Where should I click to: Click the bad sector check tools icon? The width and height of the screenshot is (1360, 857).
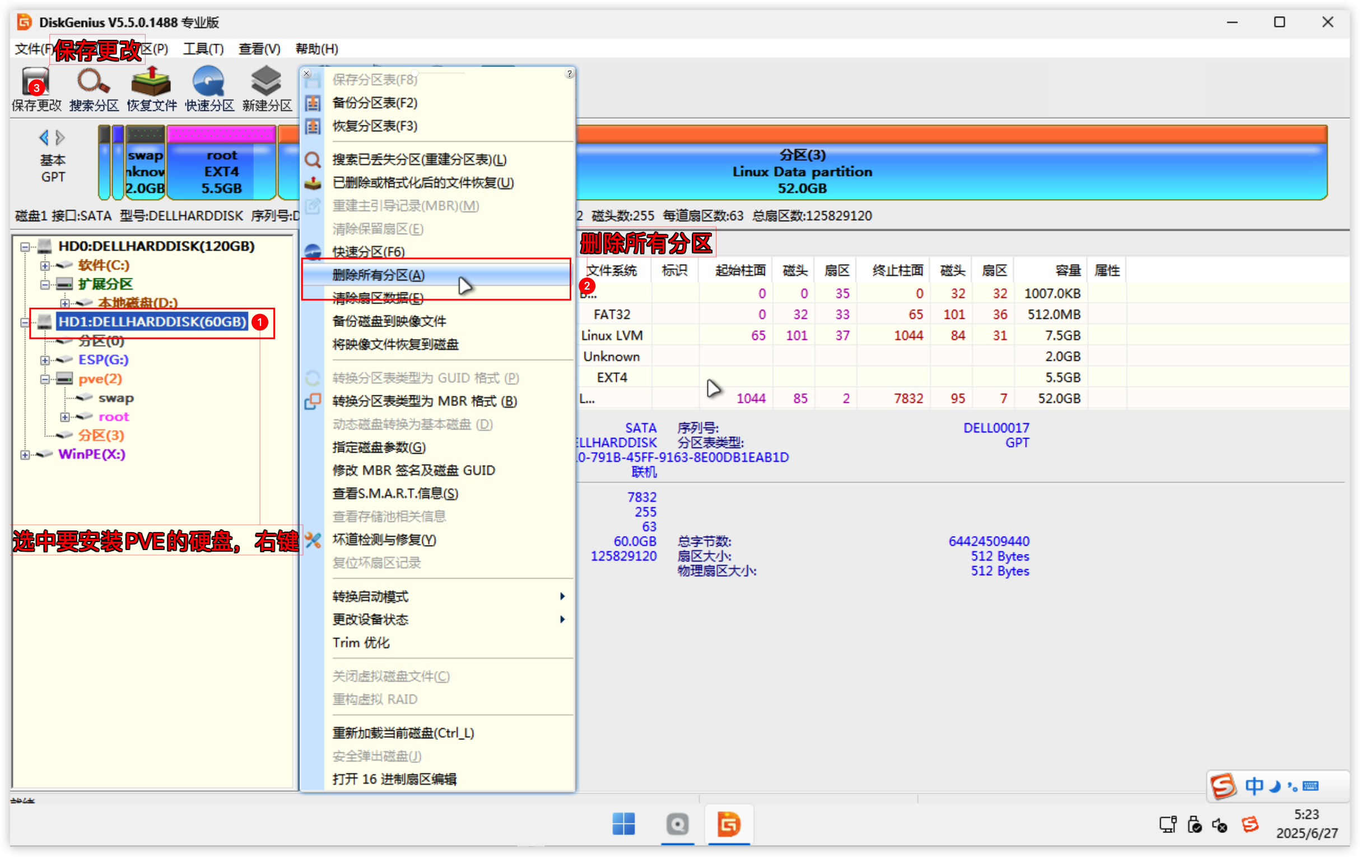click(x=313, y=541)
